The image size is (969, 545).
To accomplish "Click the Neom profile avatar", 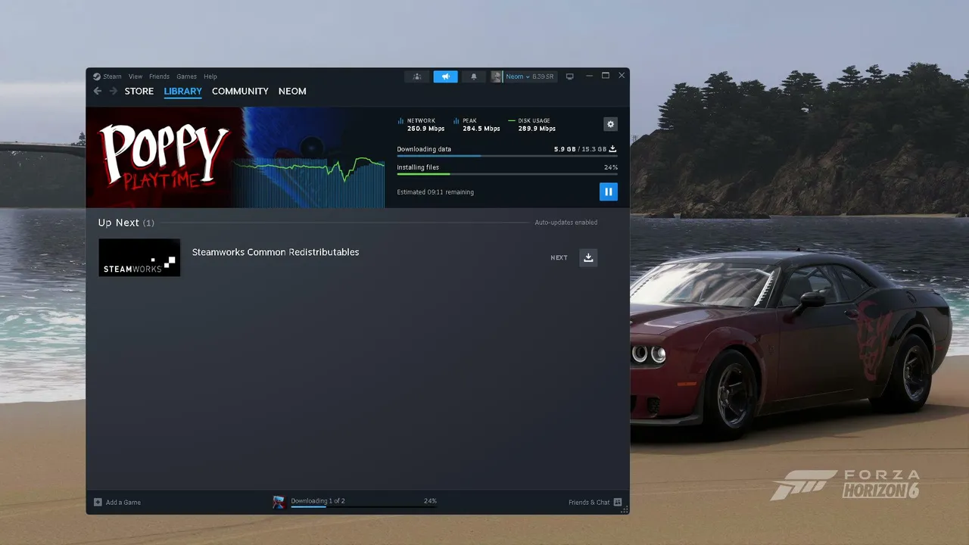I will [x=497, y=76].
